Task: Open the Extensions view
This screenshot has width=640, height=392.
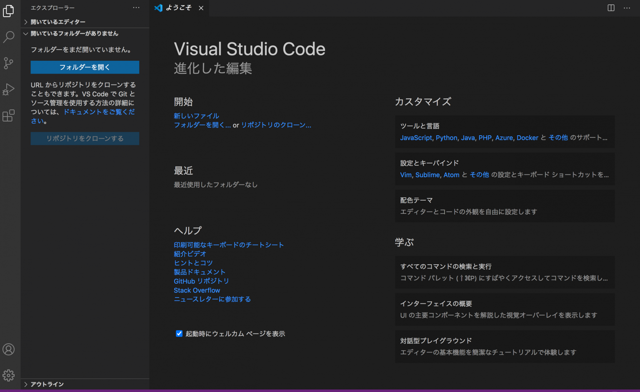Action: coord(8,116)
